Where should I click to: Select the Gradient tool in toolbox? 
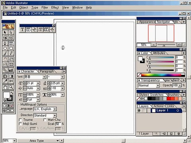click(x=11, y=76)
